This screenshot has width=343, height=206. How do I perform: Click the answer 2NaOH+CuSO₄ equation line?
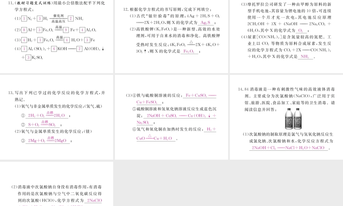pyautogui.click(x=181, y=116)
